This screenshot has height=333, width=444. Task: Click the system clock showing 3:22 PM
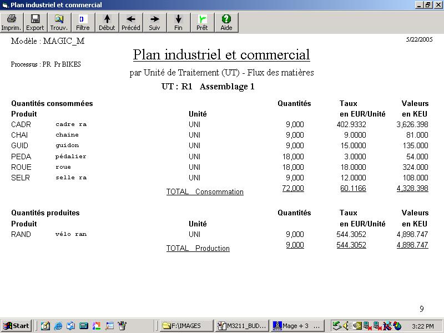[x=423, y=326]
